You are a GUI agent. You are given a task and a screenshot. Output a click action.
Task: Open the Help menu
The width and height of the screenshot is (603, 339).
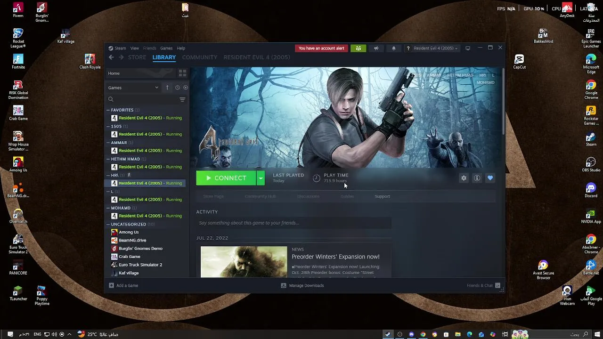pos(181,48)
